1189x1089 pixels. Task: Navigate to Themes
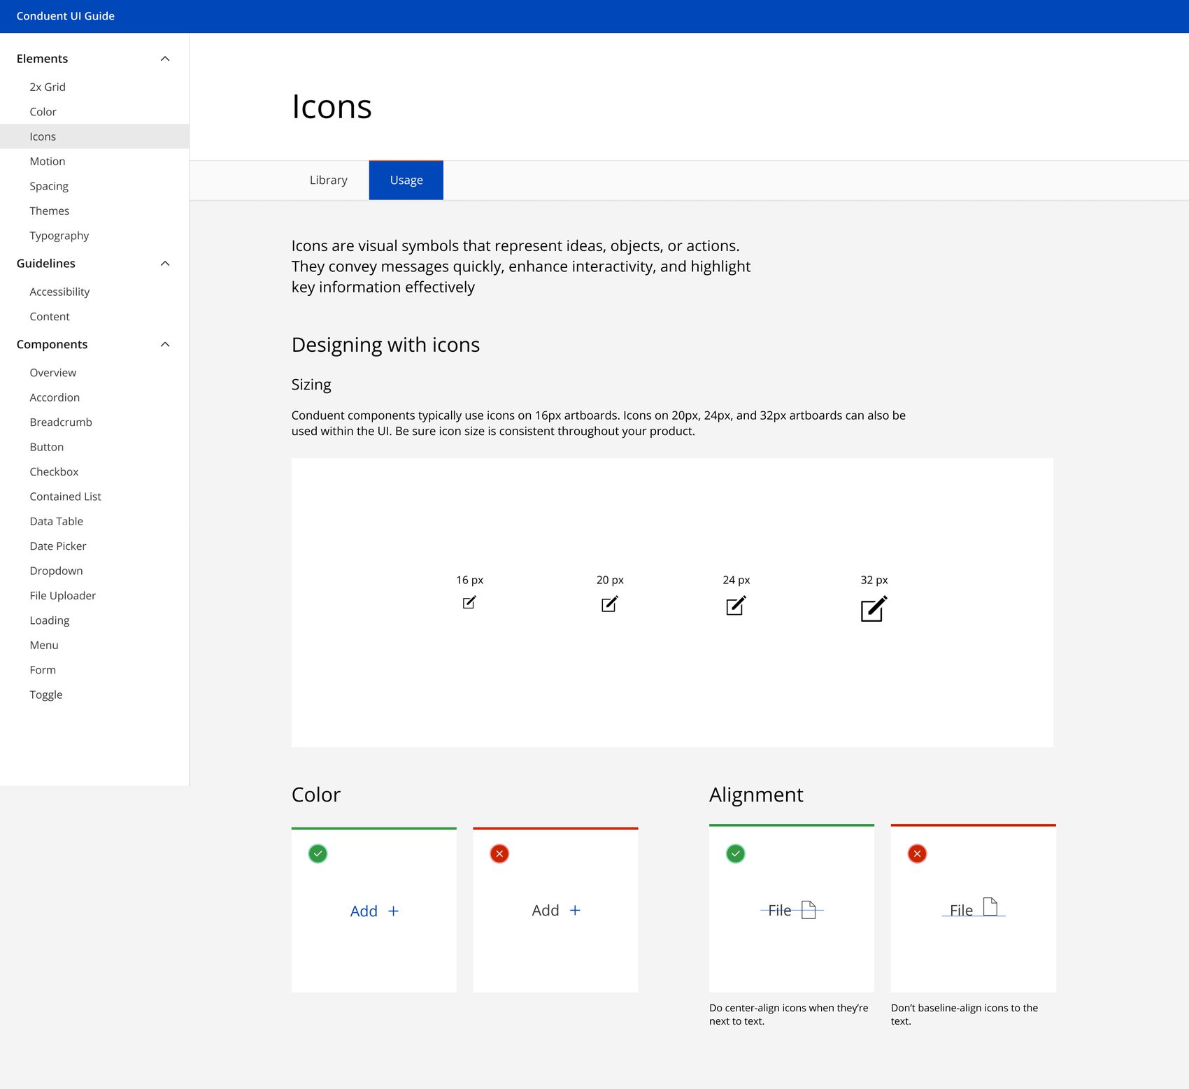coord(94,211)
